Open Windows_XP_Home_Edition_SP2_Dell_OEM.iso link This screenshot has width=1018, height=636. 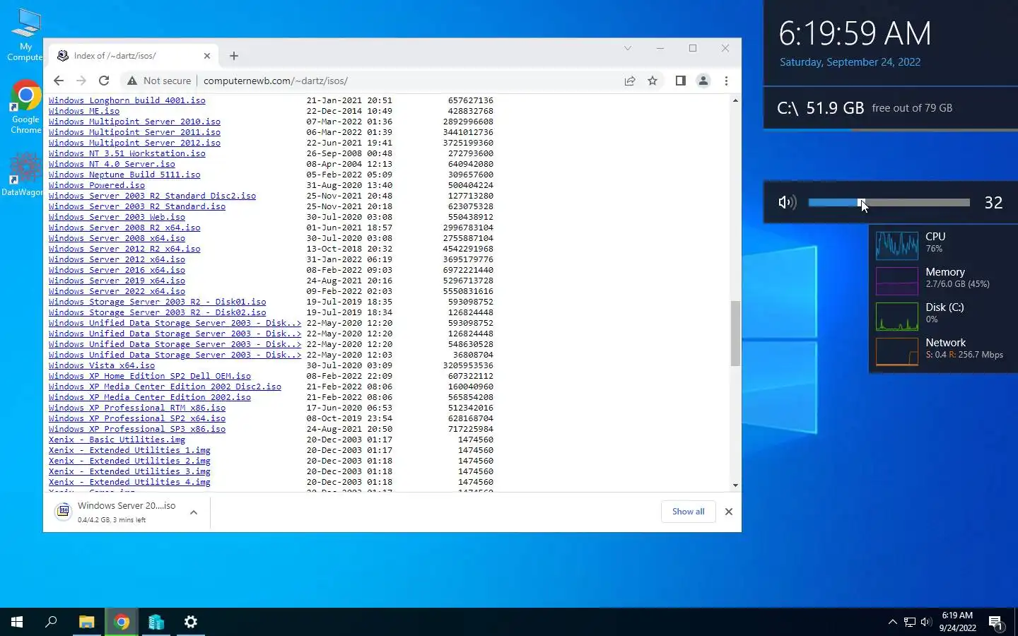click(150, 376)
